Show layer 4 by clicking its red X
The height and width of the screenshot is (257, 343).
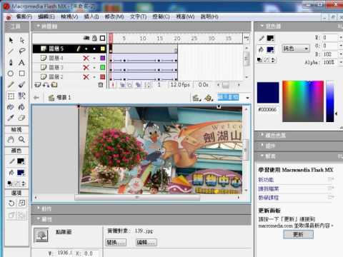coord(86,58)
